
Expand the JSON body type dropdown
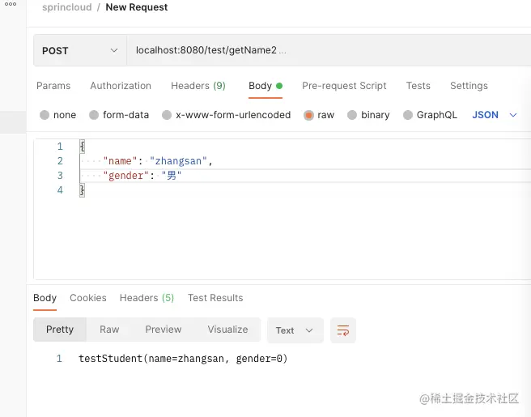pyautogui.click(x=495, y=115)
